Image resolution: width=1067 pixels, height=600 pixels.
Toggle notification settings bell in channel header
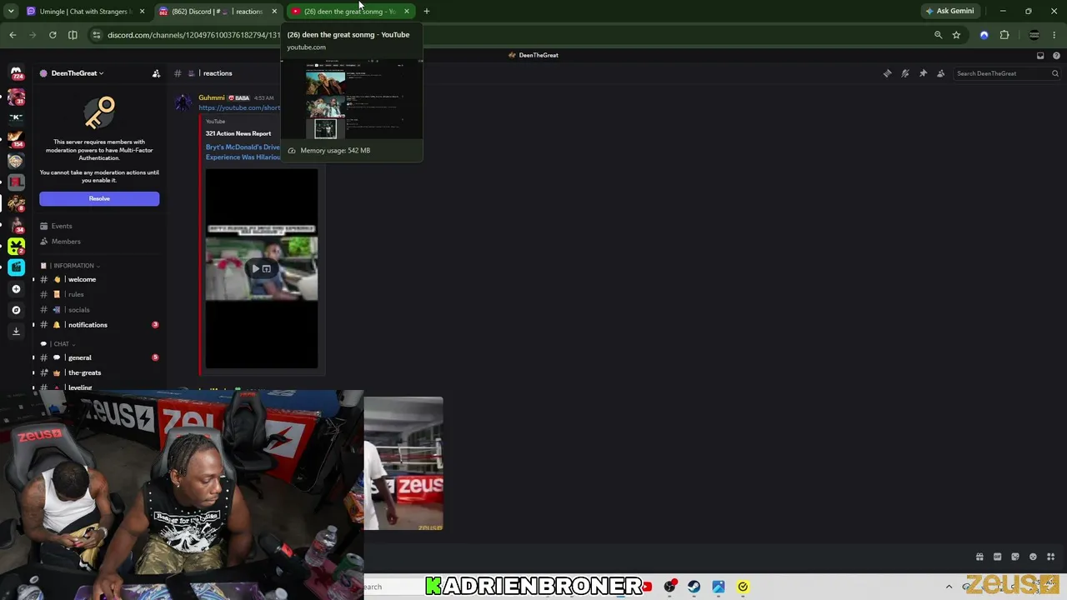905,73
